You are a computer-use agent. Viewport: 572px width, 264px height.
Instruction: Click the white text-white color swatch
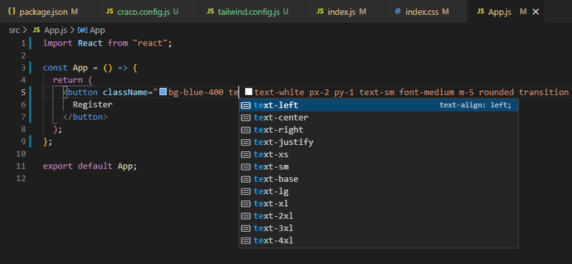[248, 92]
